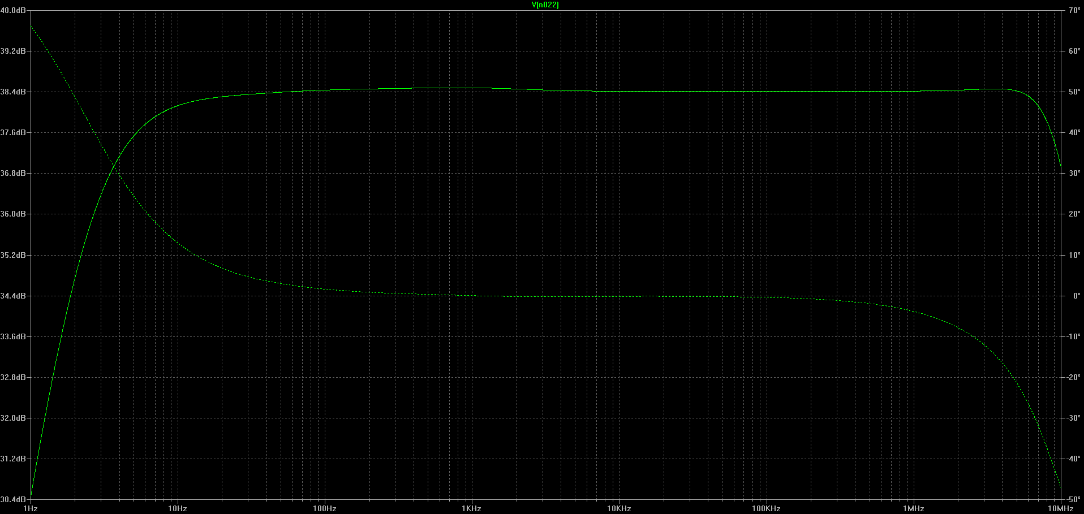
Task: Click the 38.4dB magnitude axis label
Action: tap(13, 92)
